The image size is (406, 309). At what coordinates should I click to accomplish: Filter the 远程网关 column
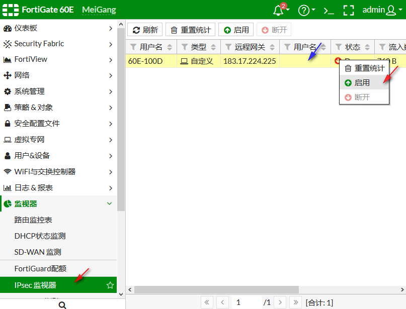[x=228, y=47]
